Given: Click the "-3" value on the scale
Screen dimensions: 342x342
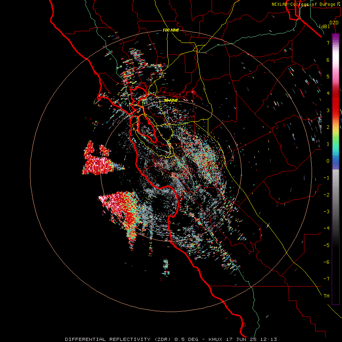Looking at the screenshot, I should [326, 212].
